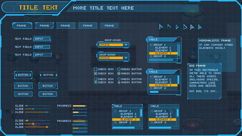The image size is (242, 136).
Task: Select the smaller empty RADIO BUTTON
Action: [119, 79]
